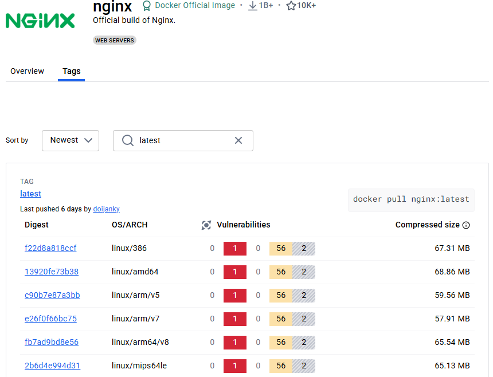Click the star rating icon
The height and width of the screenshot is (377, 493).
[x=291, y=6]
